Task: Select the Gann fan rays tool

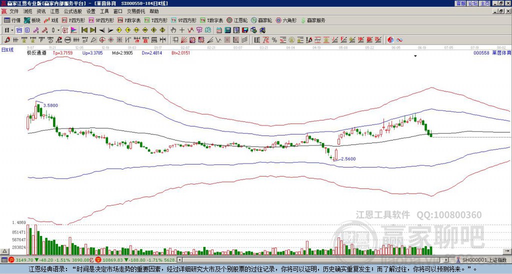Action: (x=184, y=40)
